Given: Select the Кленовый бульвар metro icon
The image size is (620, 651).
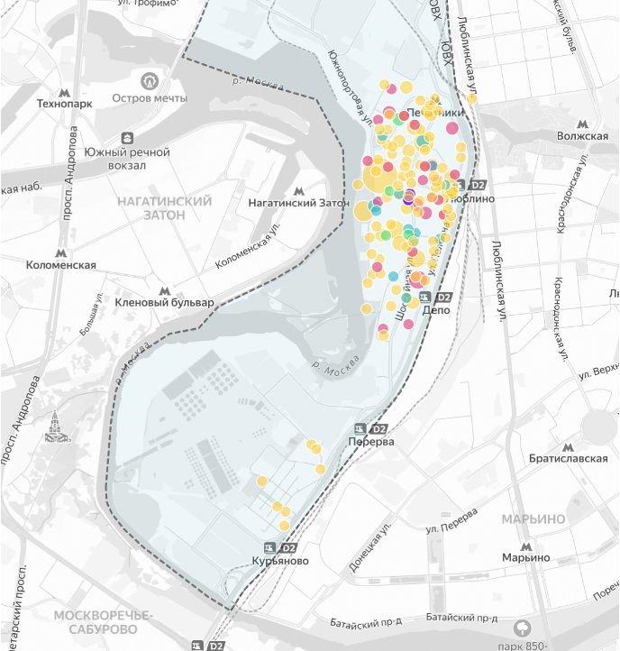Looking at the screenshot, I should 165,290.
